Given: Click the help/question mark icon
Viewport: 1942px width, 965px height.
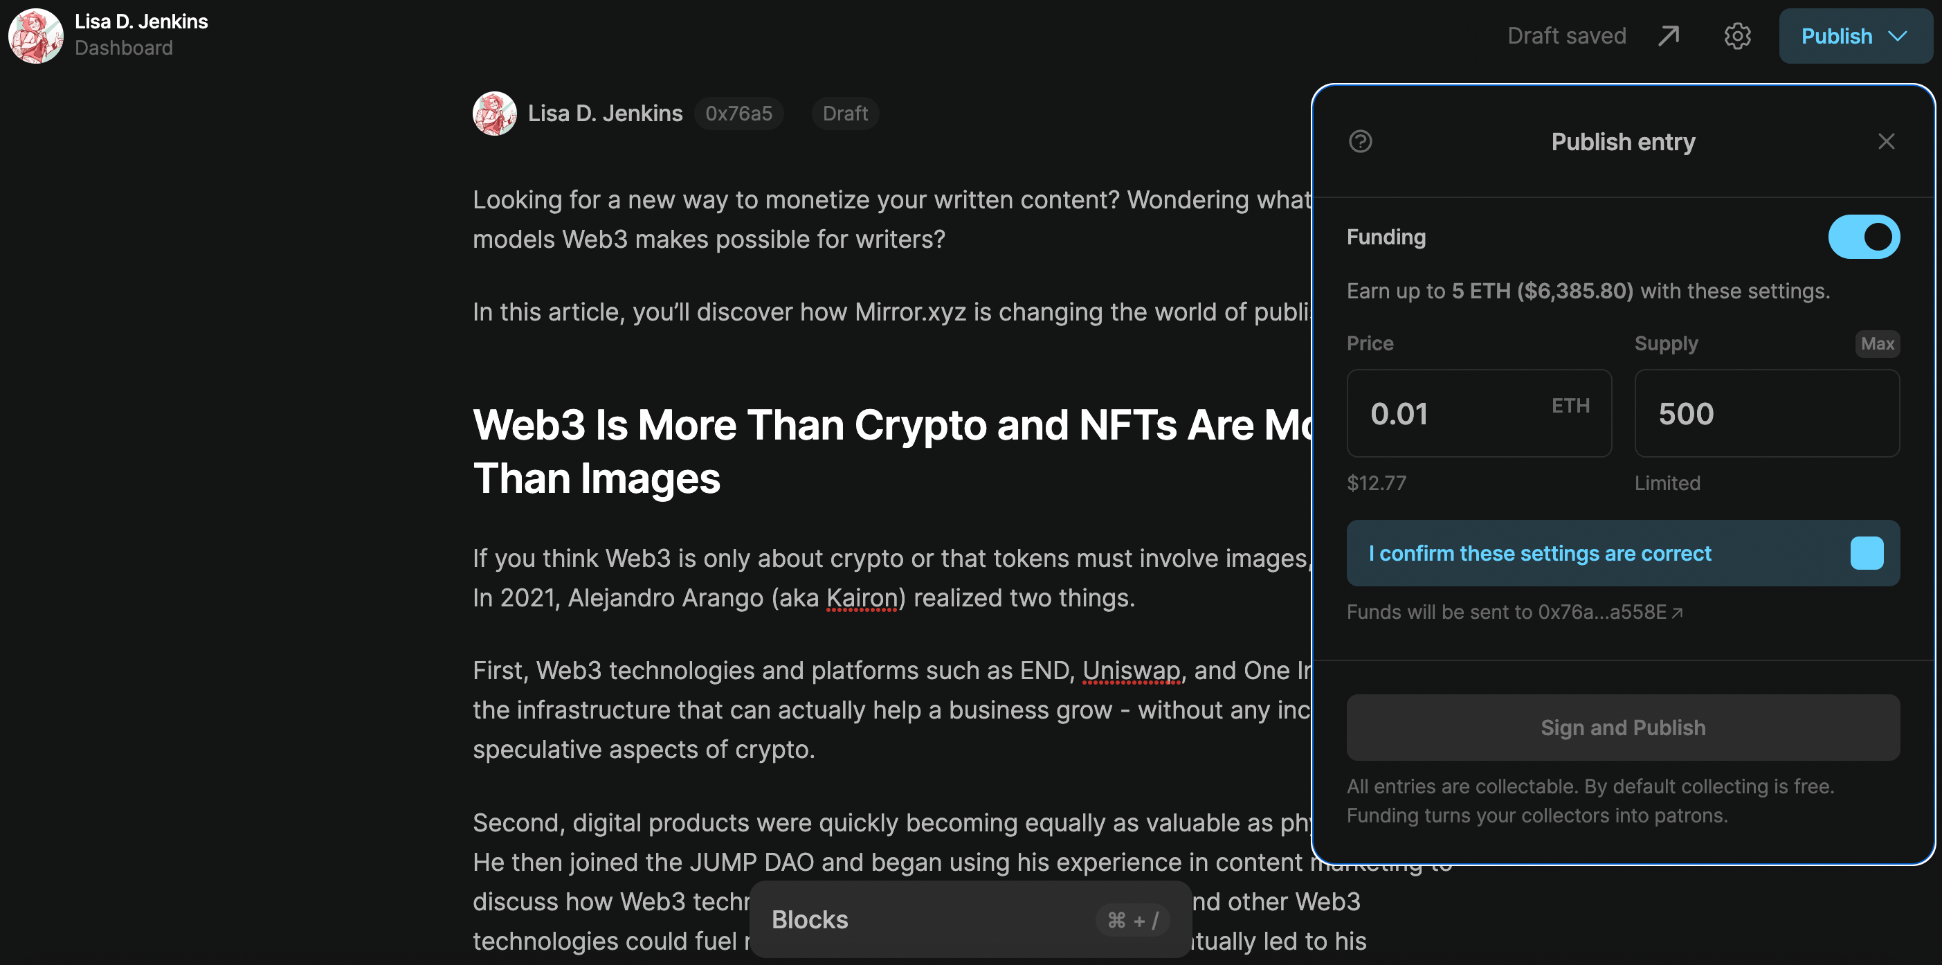Looking at the screenshot, I should point(1360,140).
